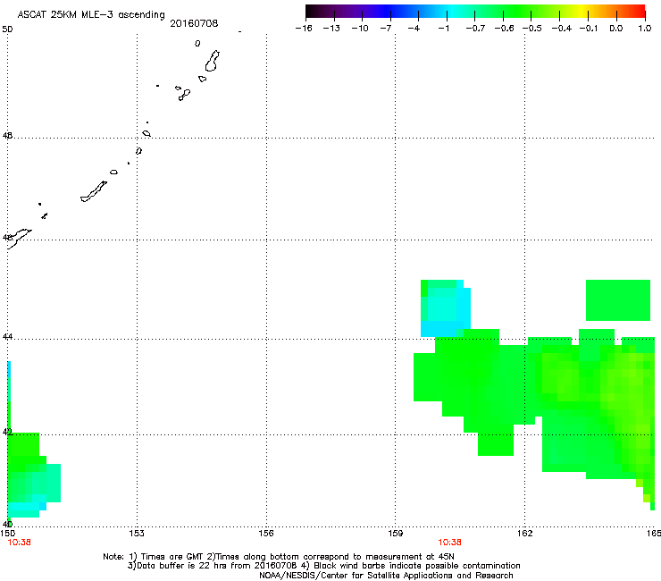This screenshot has width=661, height=581.
Task: Click the isolated green rectangle near 164E 45N
Action: (617, 300)
